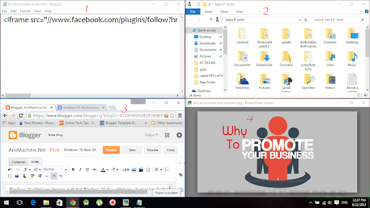Insert image using Blogger toolbar icon
The image size is (370, 208).
(x=134, y=169)
